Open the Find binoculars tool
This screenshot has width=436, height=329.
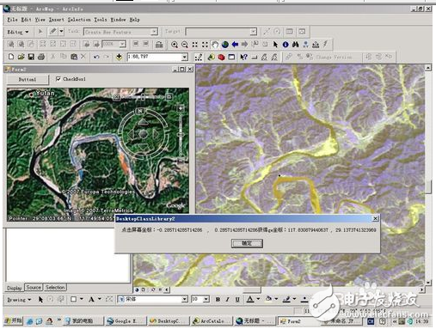pos(296,45)
